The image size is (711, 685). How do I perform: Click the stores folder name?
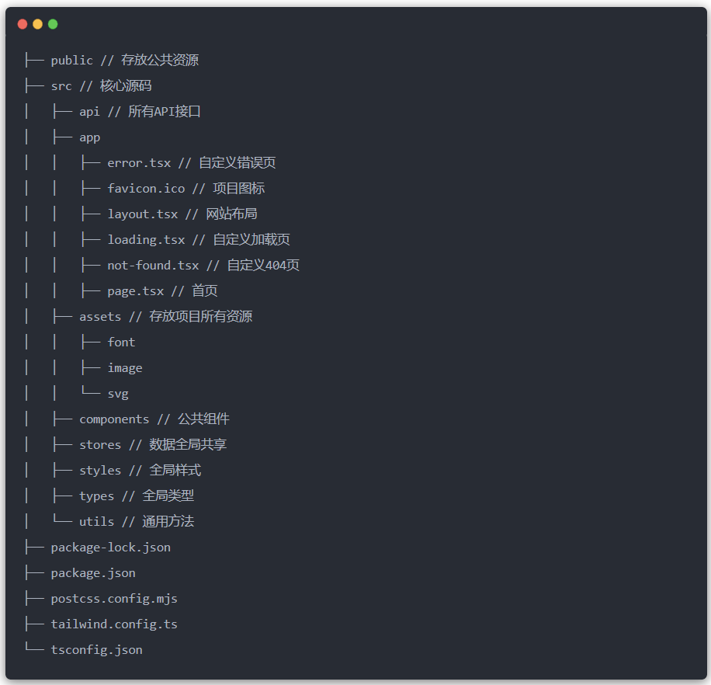click(x=100, y=445)
